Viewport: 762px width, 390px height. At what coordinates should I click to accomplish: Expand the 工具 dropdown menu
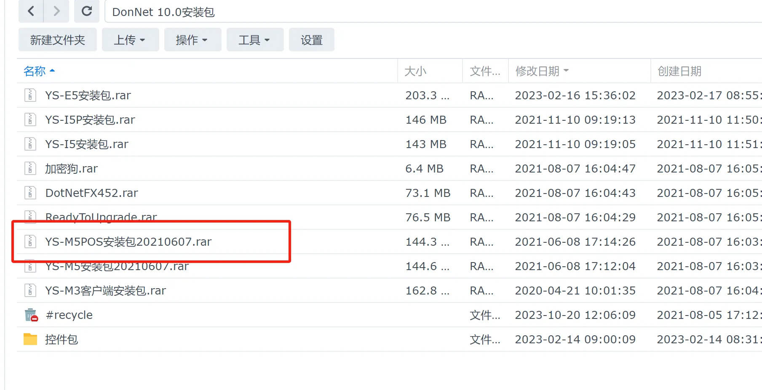255,40
